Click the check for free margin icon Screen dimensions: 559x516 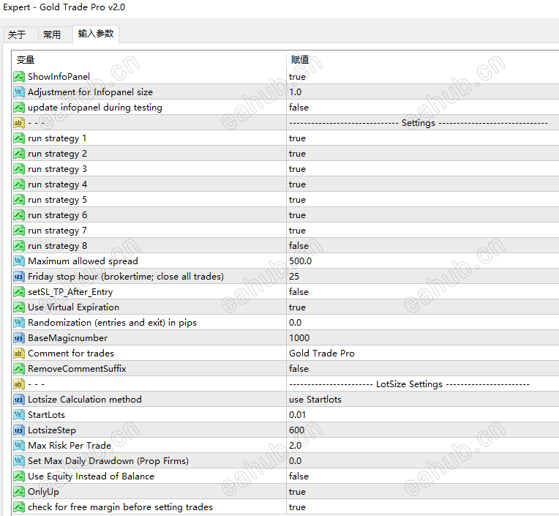(19, 506)
